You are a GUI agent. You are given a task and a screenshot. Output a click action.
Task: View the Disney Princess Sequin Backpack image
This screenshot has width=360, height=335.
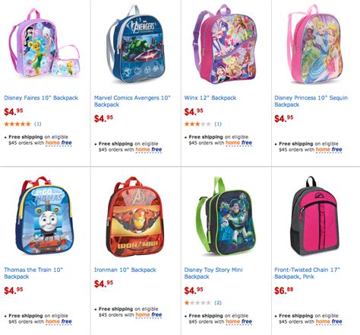tap(315, 44)
